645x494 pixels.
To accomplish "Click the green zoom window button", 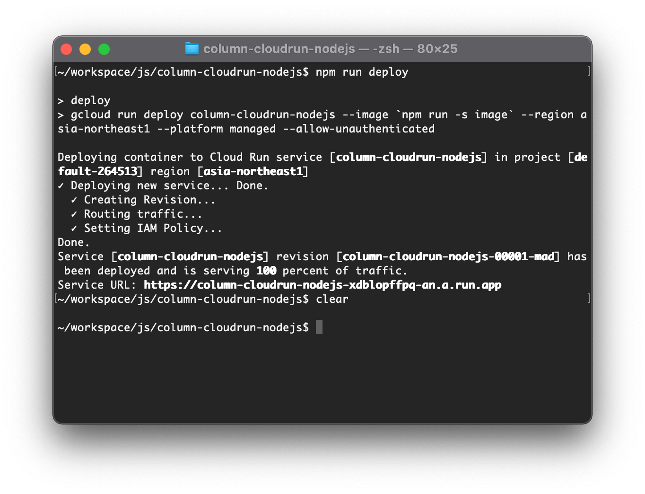I will pyautogui.click(x=104, y=49).
